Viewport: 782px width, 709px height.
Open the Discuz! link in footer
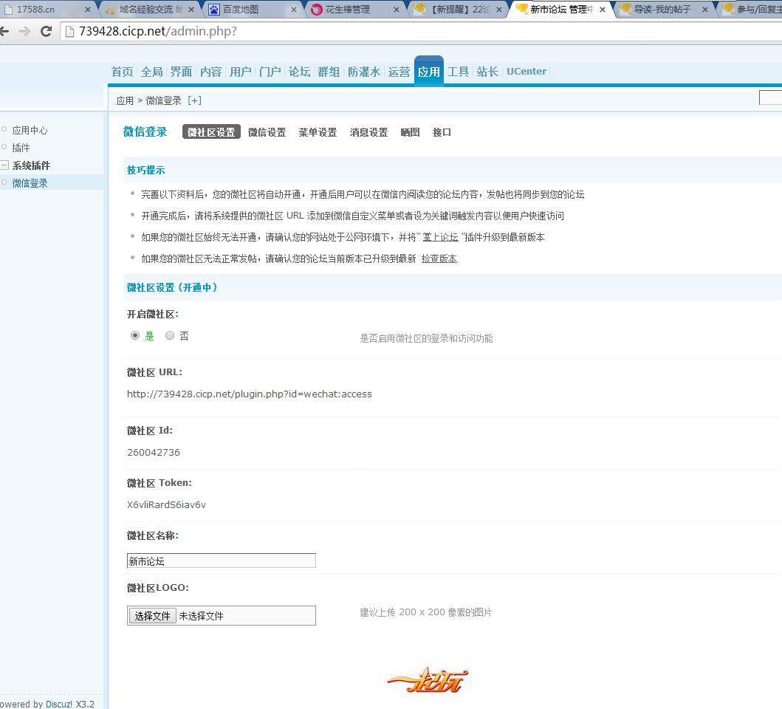coord(59,704)
